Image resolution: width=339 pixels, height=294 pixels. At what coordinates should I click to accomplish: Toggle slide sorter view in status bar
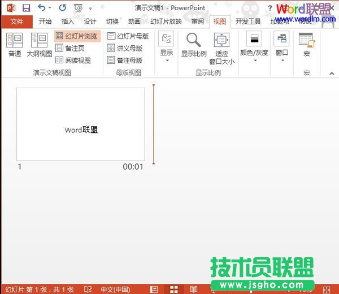coord(174,289)
